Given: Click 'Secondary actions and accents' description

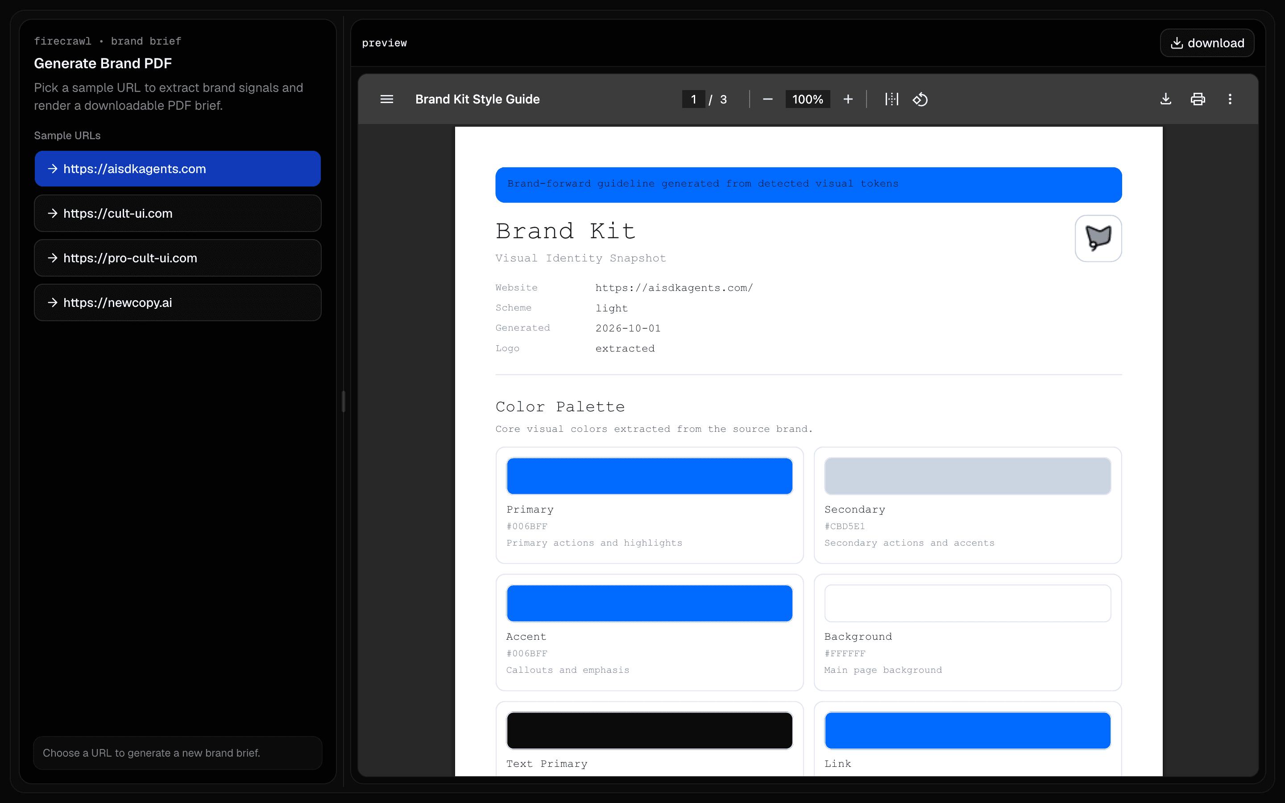Looking at the screenshot, I should click(x=909, y=543).
